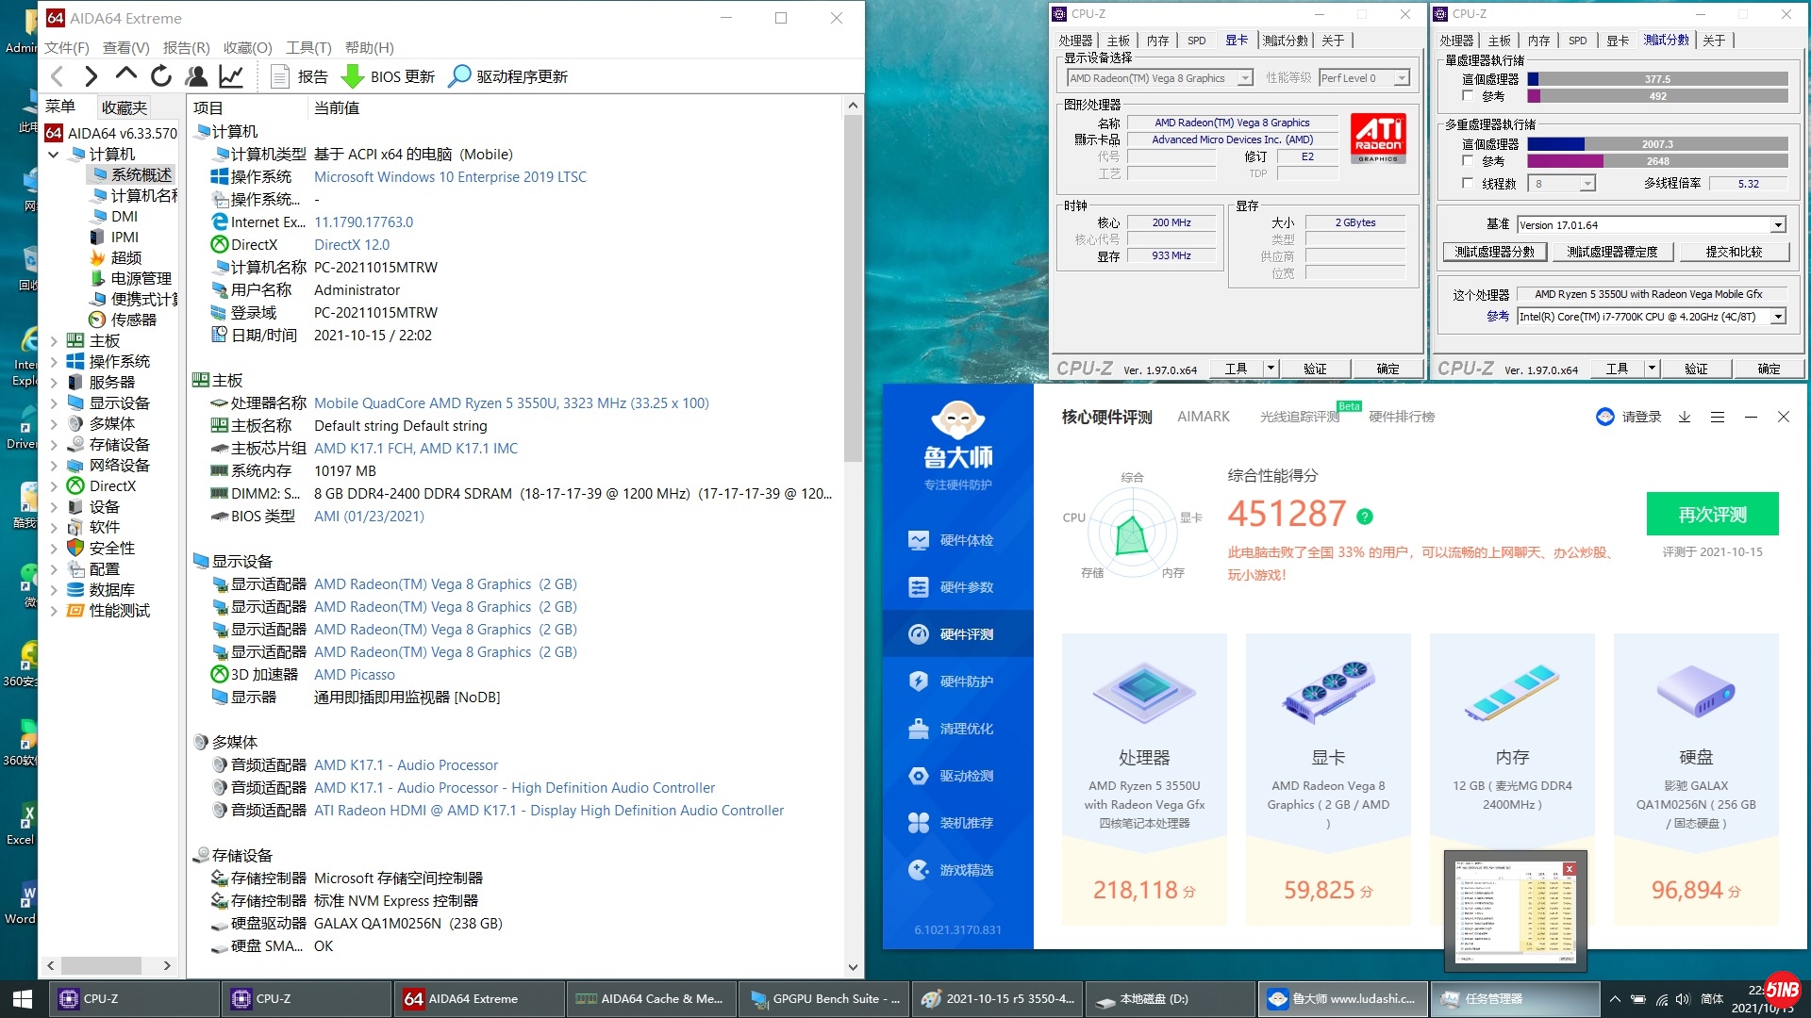
Task: Toggle the threads count checkbox
Action: click(x=1468, y=183)
